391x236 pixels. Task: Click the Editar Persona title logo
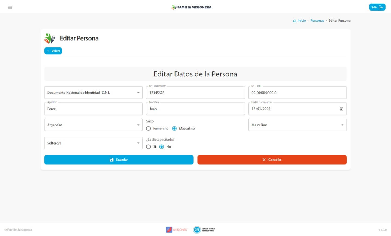(50, 38)
